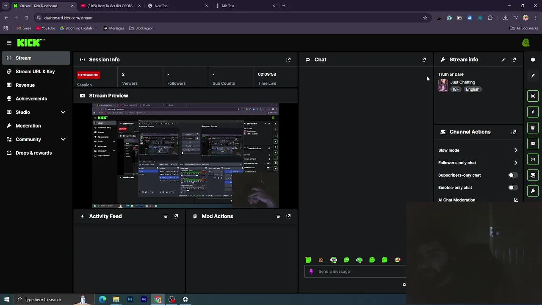Open the Gmail bookmark
The image size is (542, 305).
(24, 28)
